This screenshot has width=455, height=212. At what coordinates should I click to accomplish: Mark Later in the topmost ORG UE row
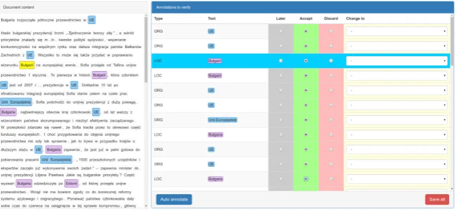[281, 32]
